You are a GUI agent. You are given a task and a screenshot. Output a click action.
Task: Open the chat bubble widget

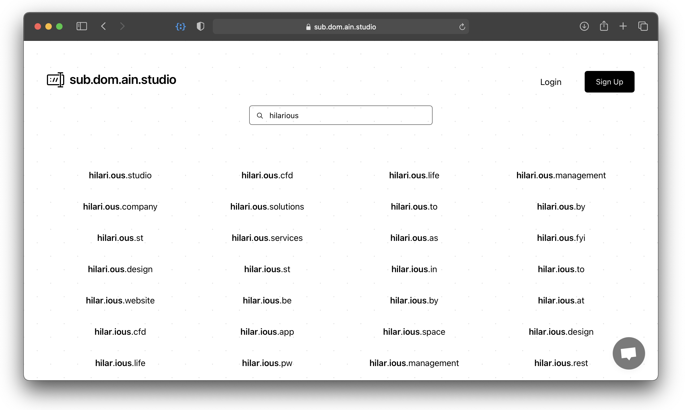(628, 353)
